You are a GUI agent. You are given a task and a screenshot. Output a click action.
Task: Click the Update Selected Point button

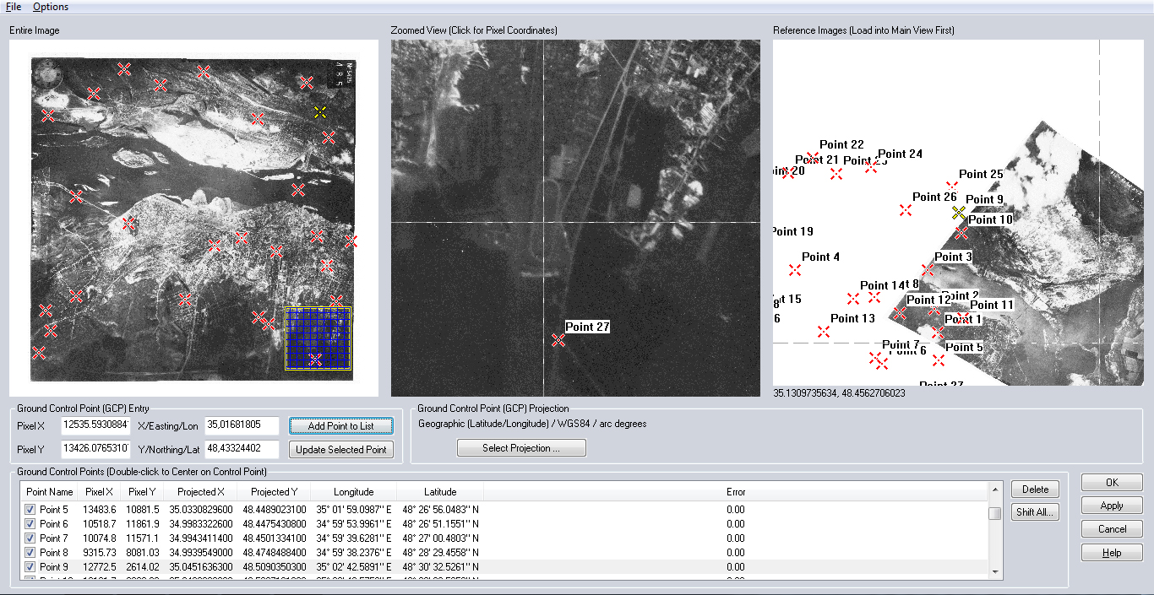tap(341, 450)
